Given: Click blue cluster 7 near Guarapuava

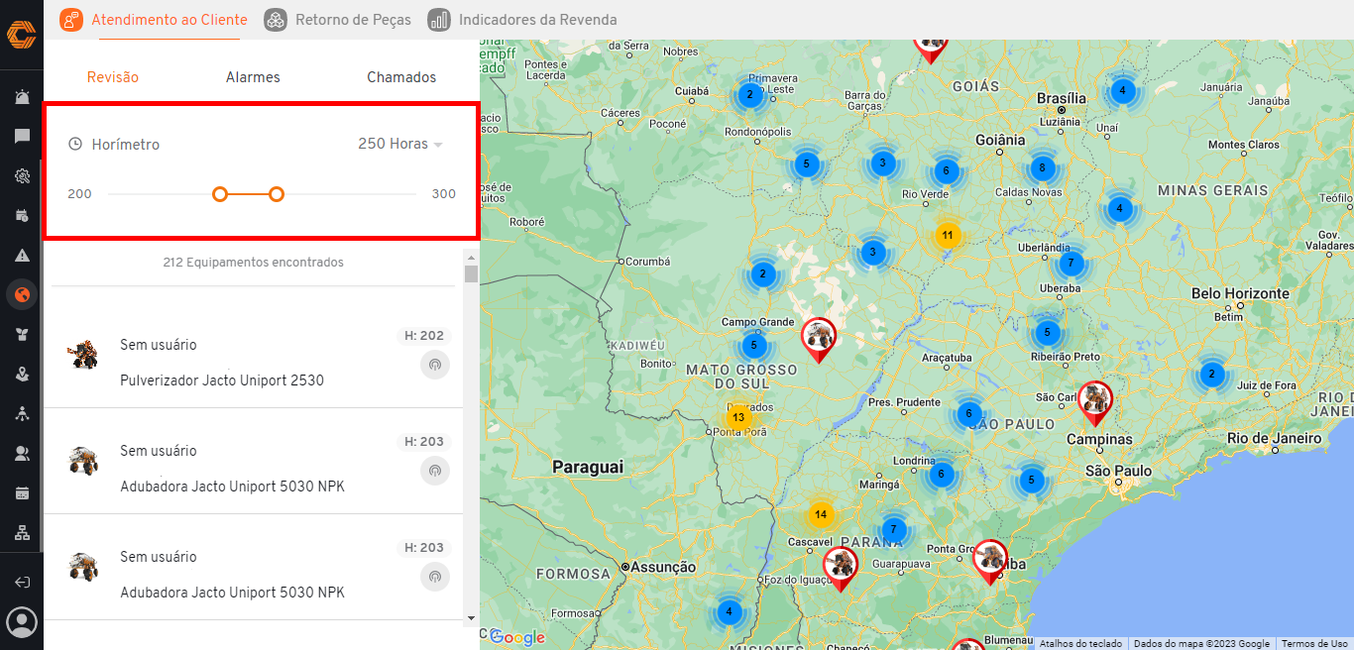Looking at the screenshot, I should [x=894, y=529].
